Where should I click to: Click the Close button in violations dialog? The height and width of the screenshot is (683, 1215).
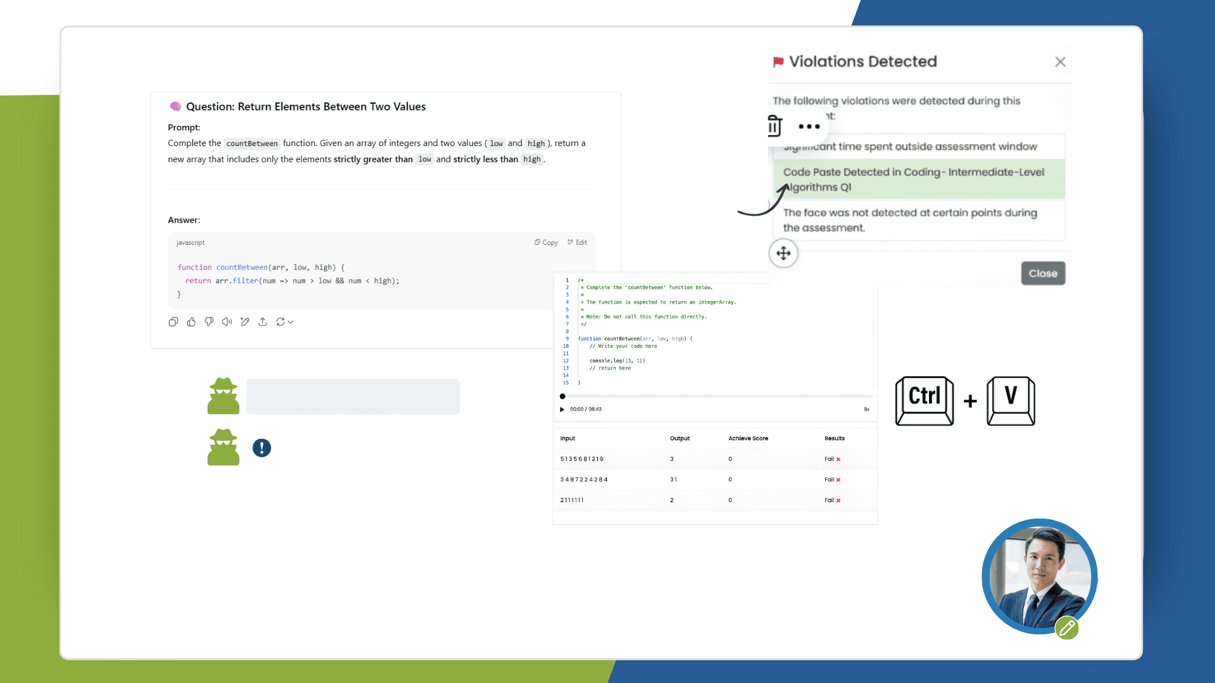1043,273
